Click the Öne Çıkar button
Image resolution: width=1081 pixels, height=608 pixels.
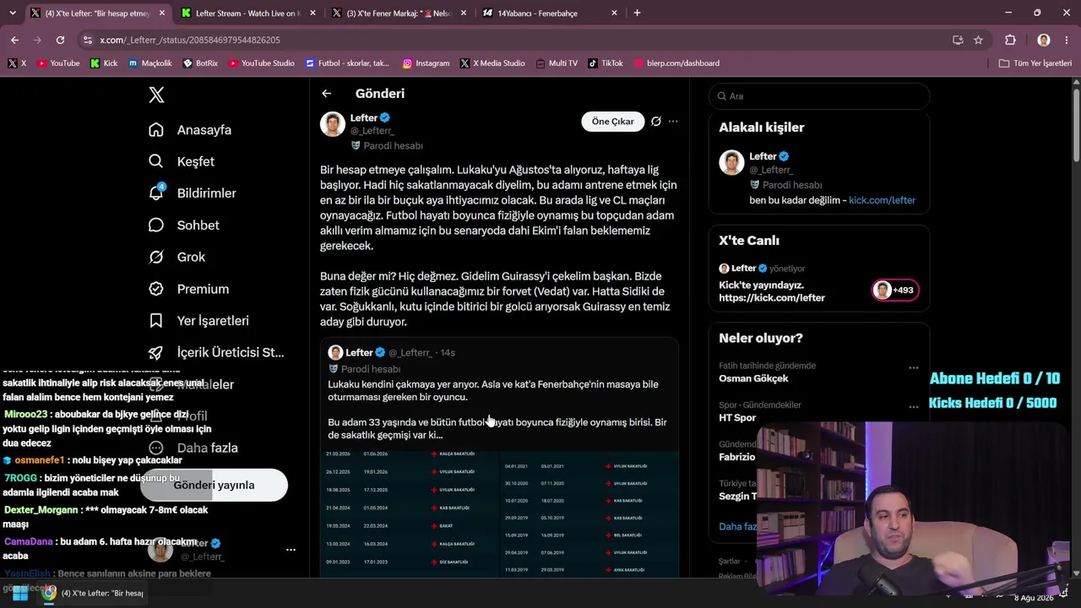(612, 122)
